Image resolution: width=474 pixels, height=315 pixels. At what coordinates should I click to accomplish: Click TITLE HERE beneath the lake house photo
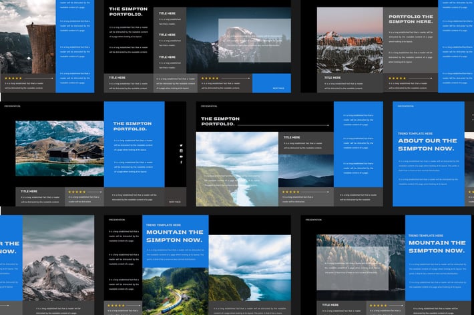coord(29,191)
